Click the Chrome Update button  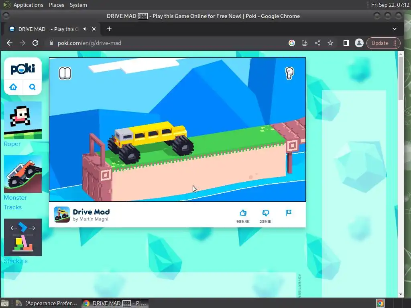pyautogui.click(x=380, y=43)
